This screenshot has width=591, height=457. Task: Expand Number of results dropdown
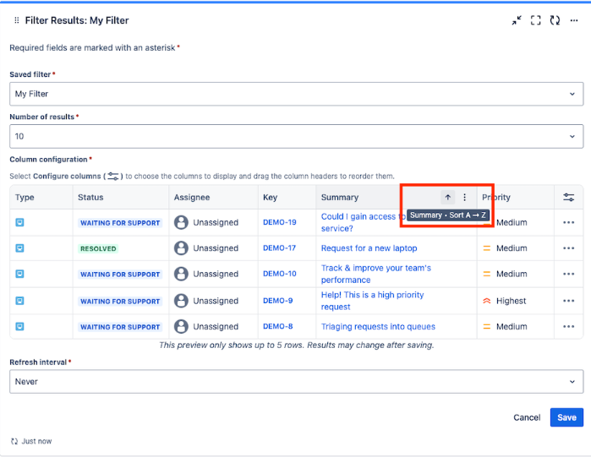(296, 136)
